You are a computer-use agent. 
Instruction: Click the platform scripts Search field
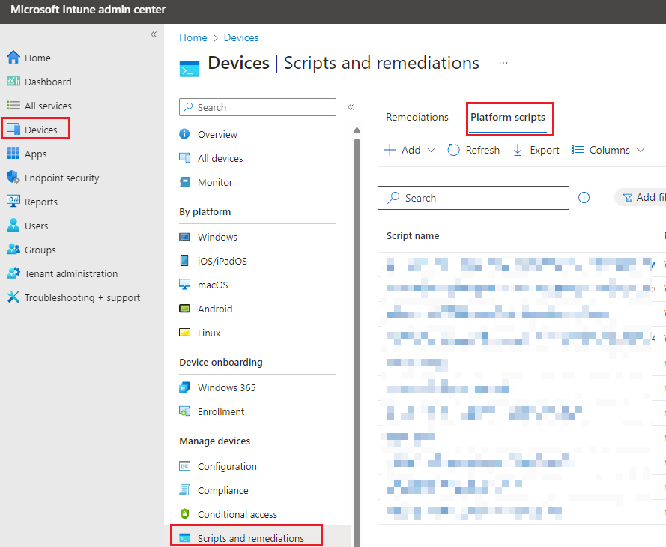click(x=473, y=198)
